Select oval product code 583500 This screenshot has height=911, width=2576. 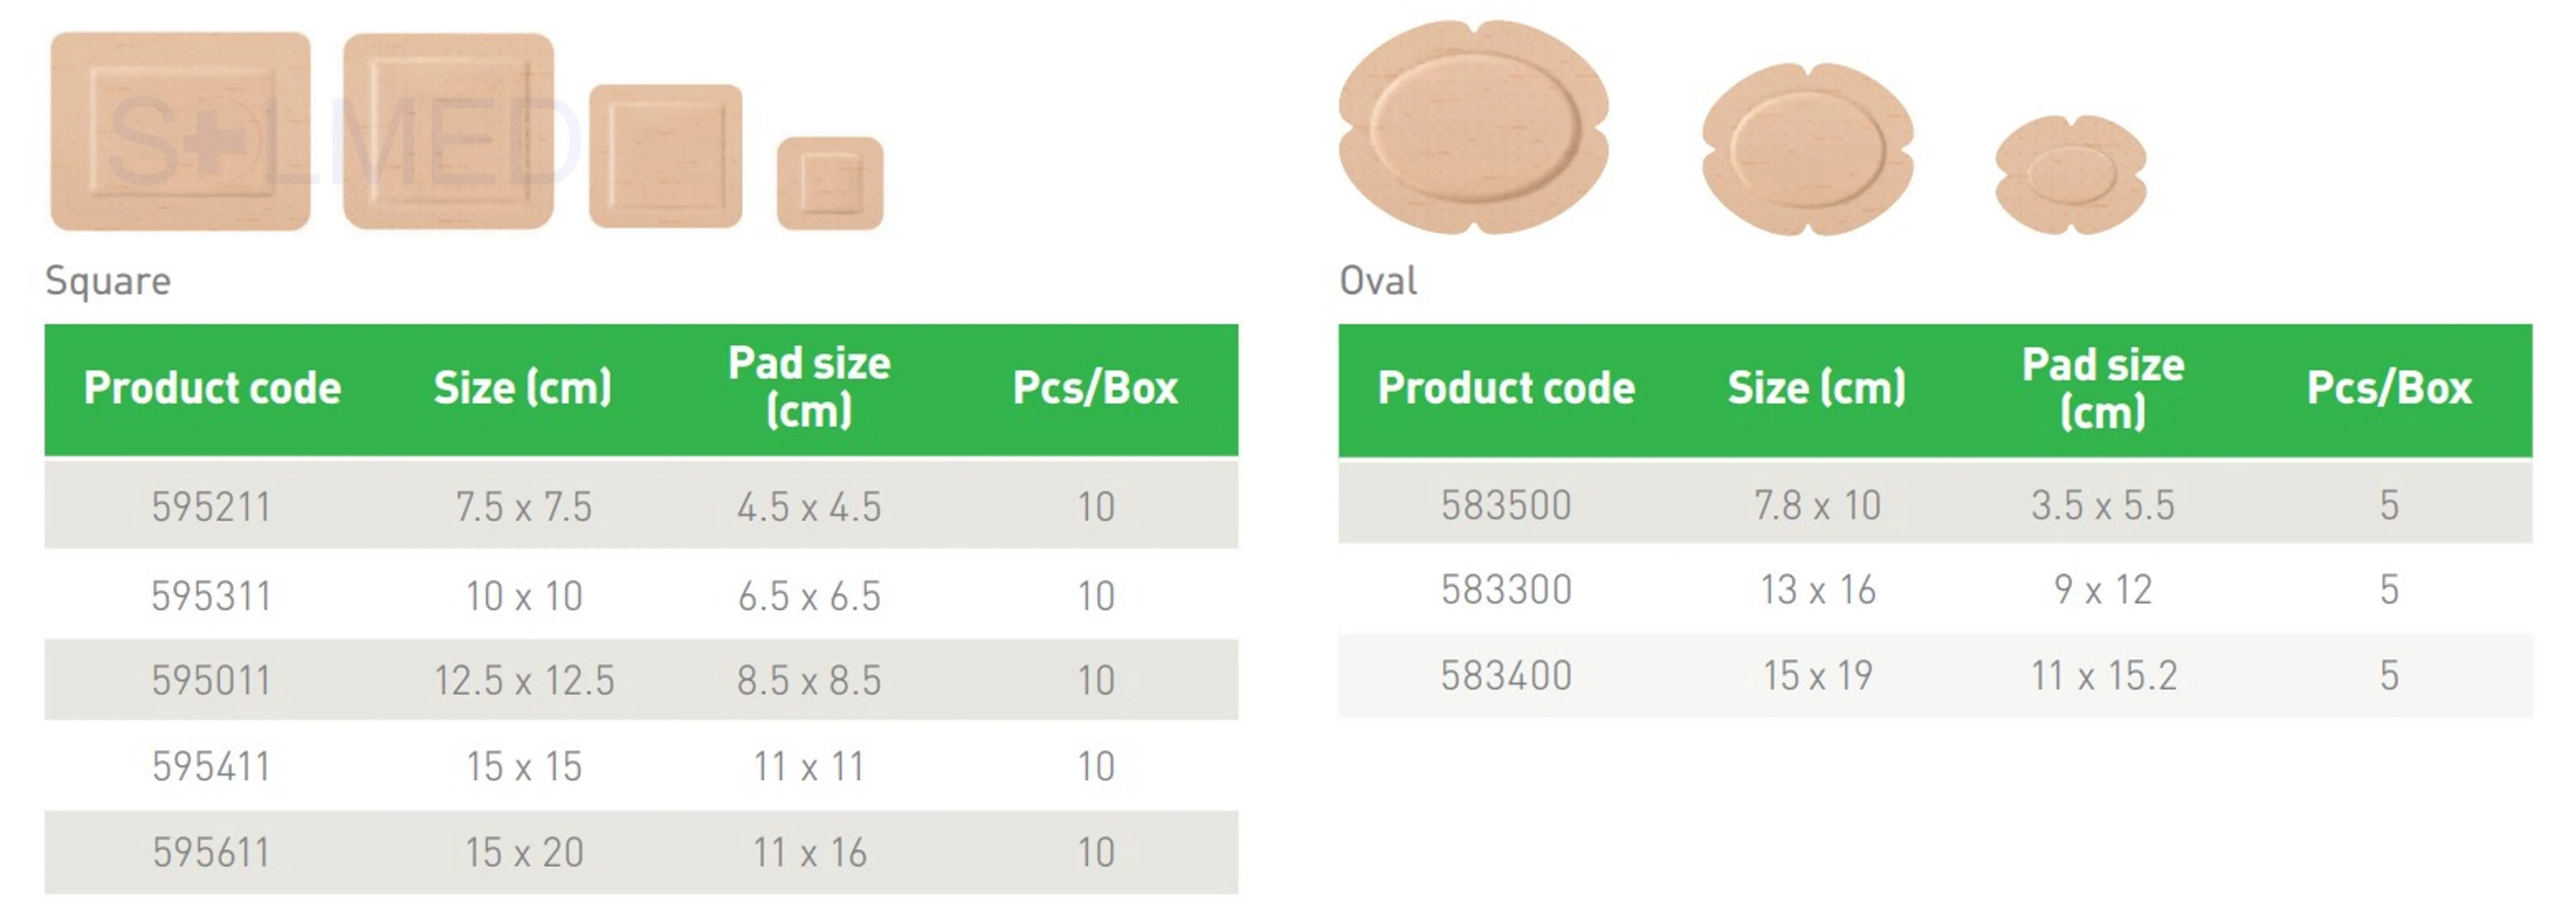(x=1506, y=505)
